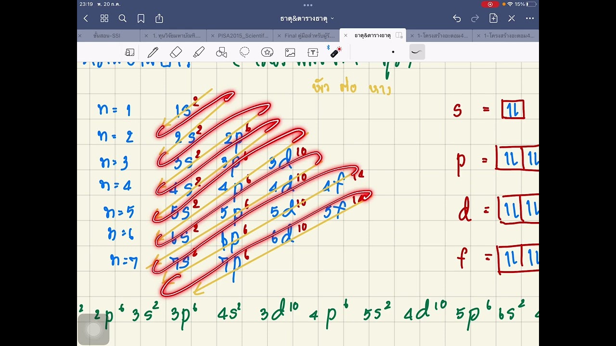Redo the last undone stroke

[x=475, y=18]
